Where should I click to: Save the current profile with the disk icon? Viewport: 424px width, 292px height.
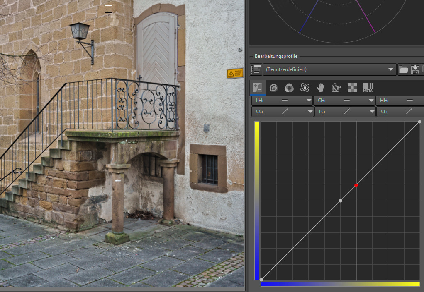tap(415, 69)
